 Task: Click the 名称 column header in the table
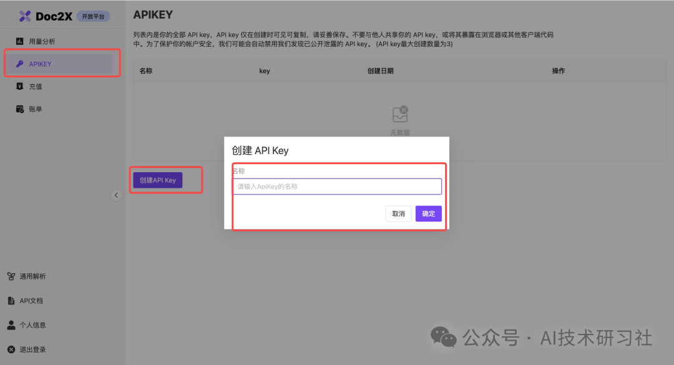146,71
